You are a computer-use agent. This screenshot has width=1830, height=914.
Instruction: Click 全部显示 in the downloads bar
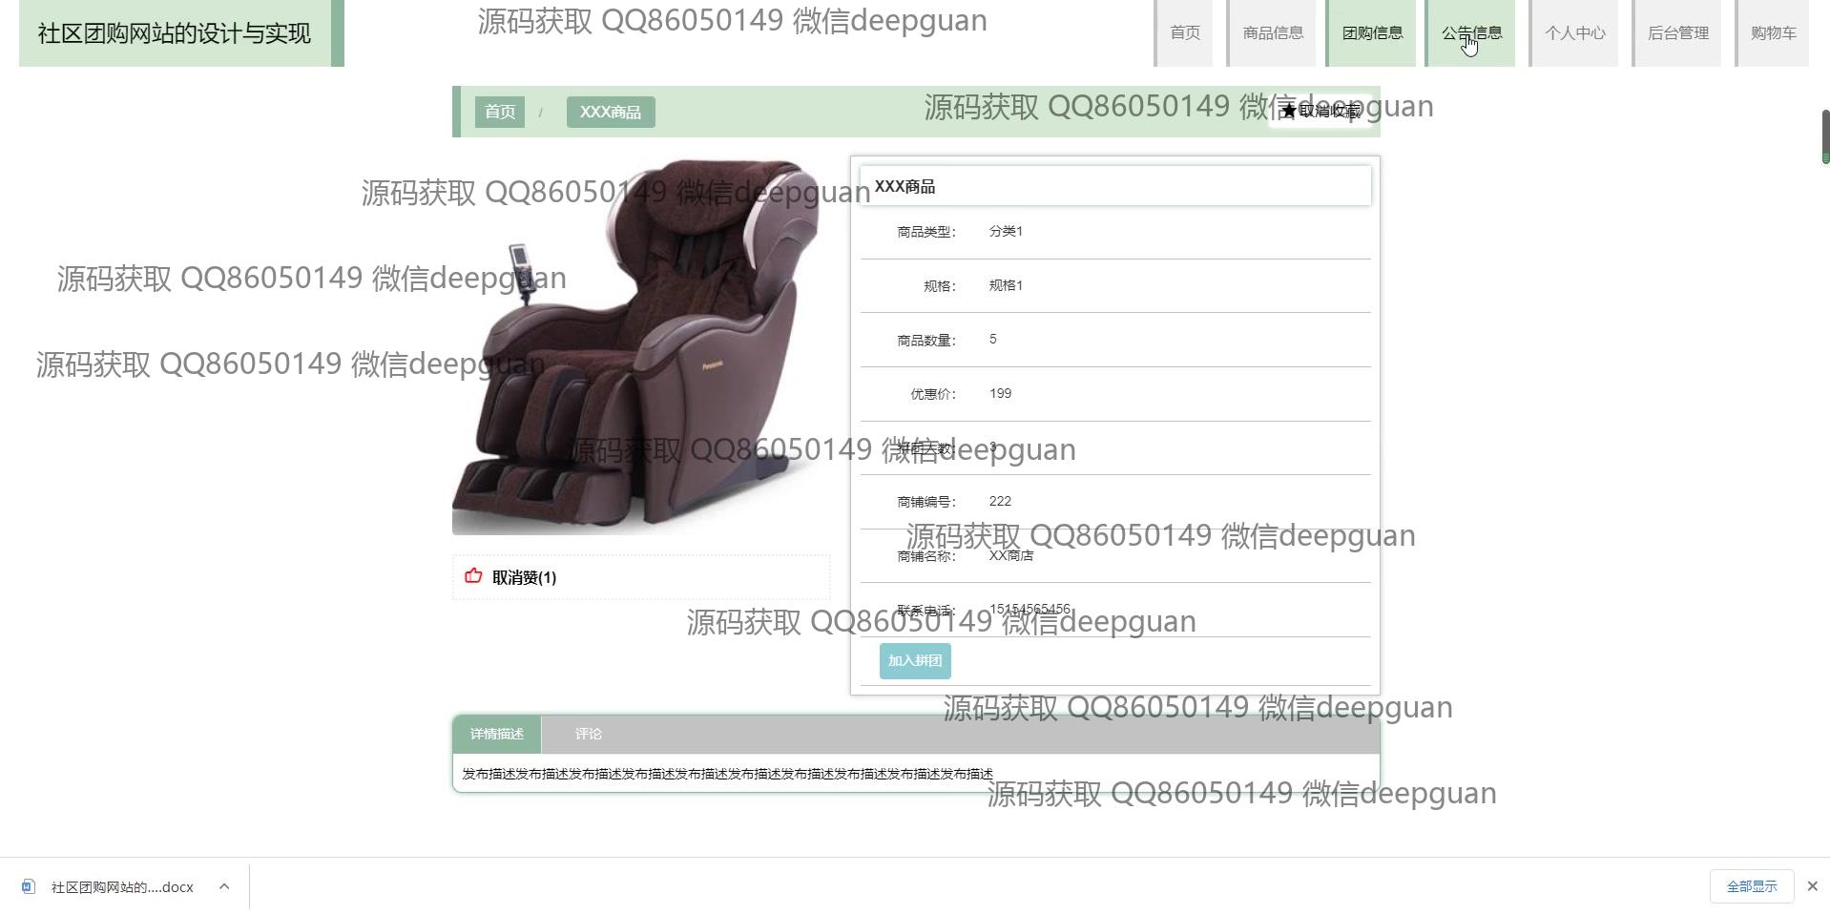click(x=1752, y=886)
